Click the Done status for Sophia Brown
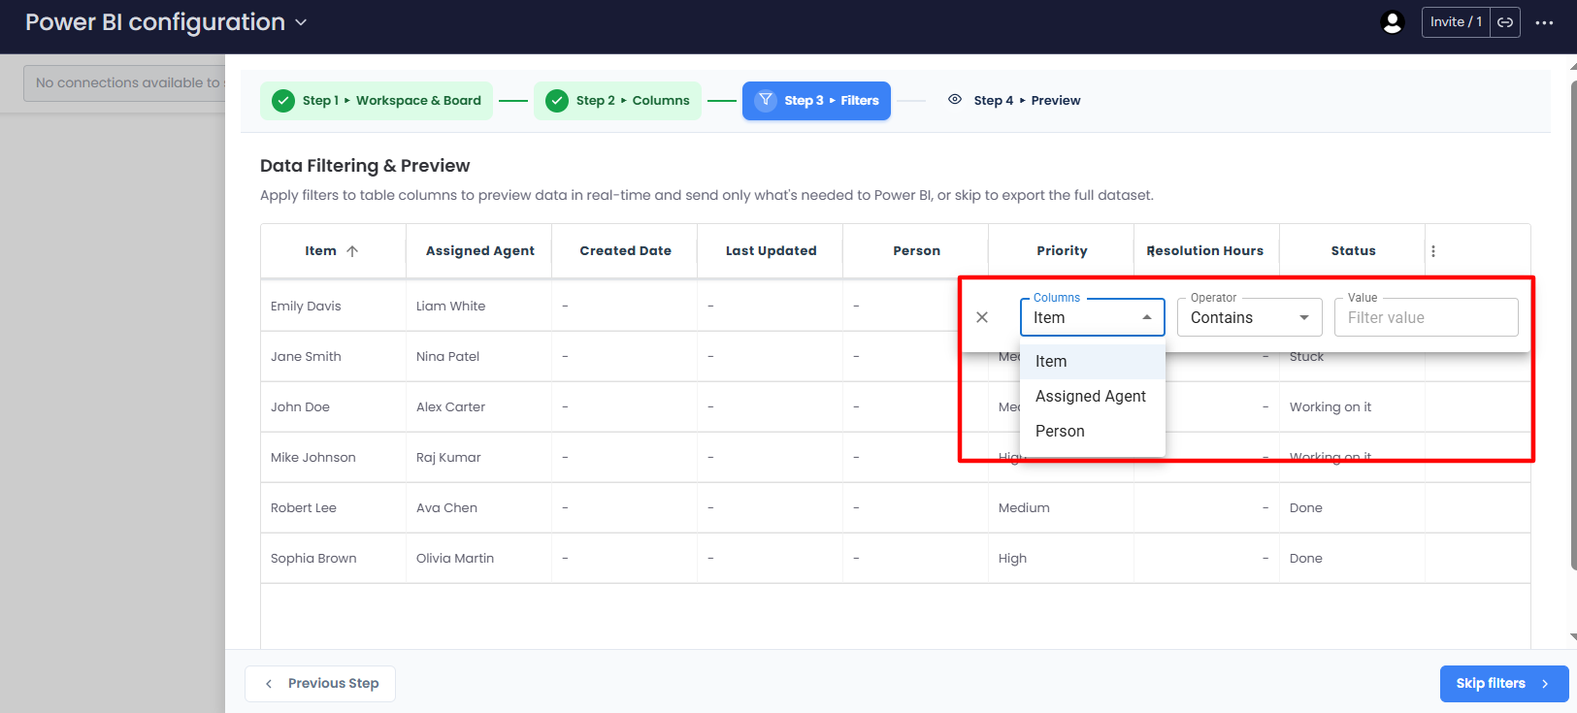This screenshot has width=1577, height=713. pos(1353,559)
